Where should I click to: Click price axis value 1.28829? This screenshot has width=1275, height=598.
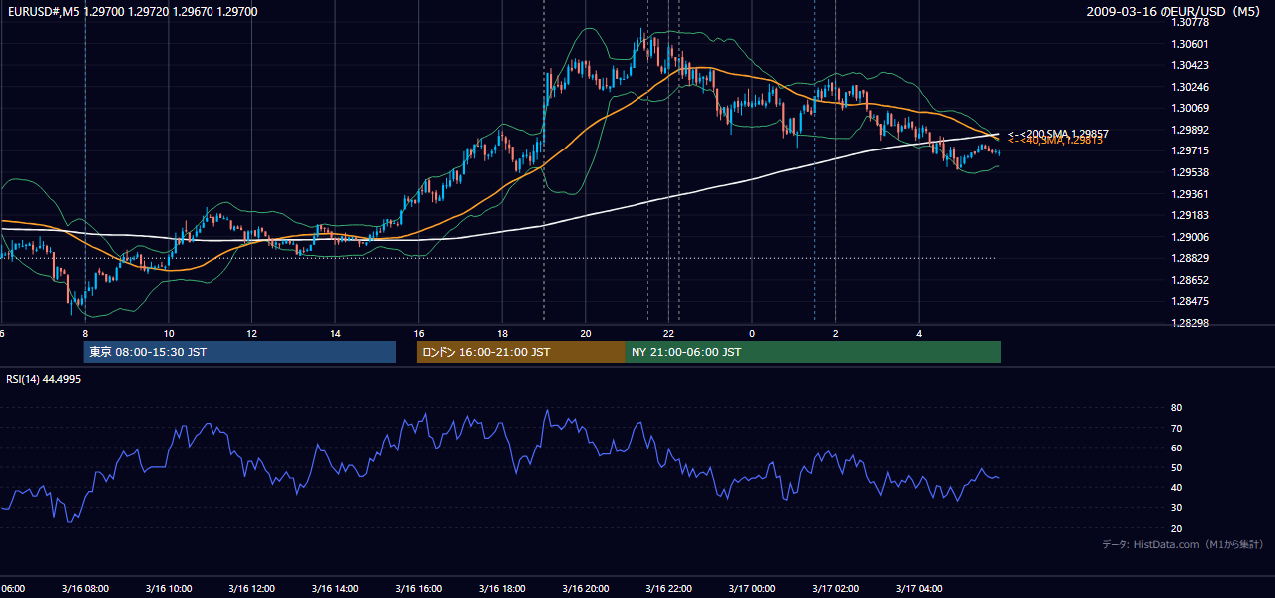point(1191,259)
